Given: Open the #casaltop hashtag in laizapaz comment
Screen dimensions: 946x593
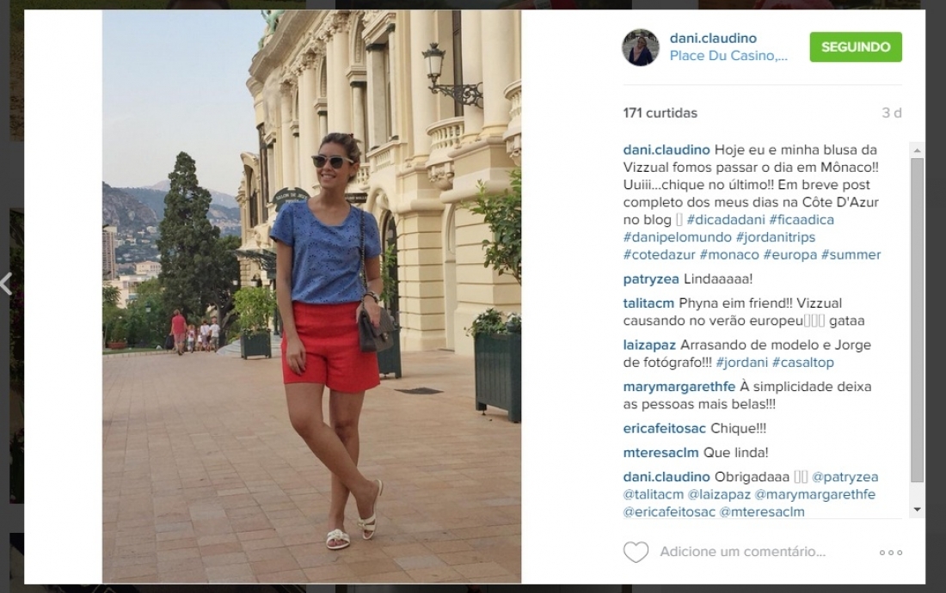Looking at the screenshot, I should tap(802, 363).
